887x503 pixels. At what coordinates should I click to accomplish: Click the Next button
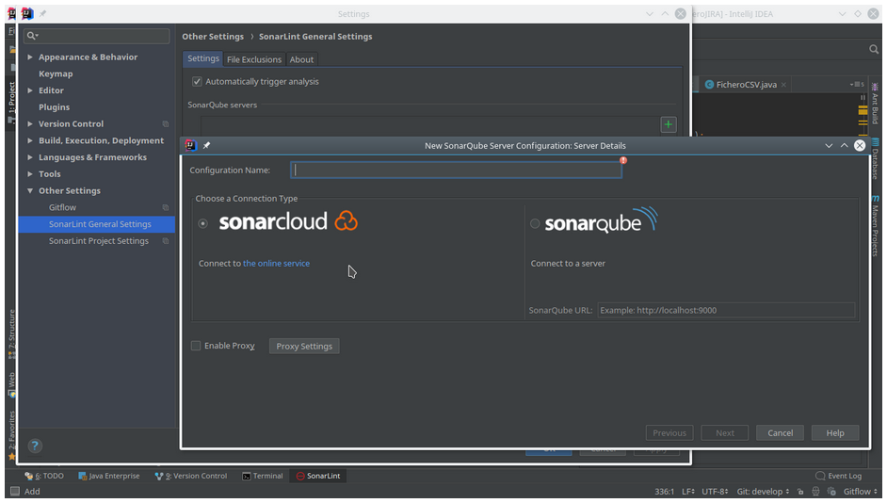tap(725, 433)
